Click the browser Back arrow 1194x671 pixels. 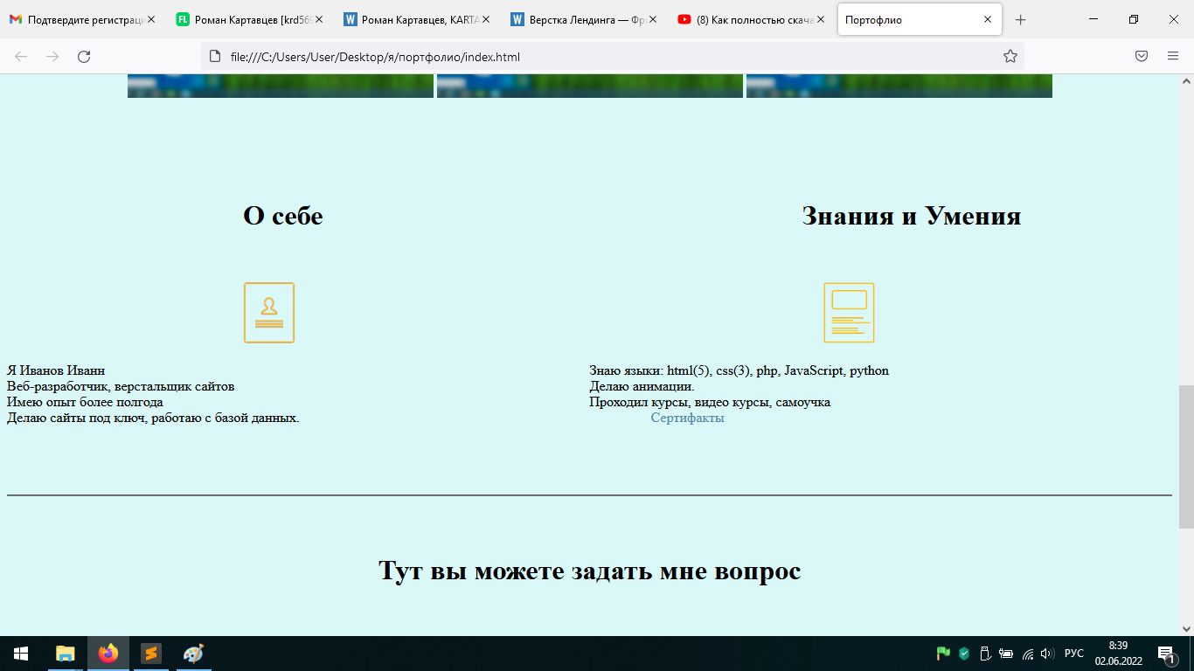pos(21,57)
